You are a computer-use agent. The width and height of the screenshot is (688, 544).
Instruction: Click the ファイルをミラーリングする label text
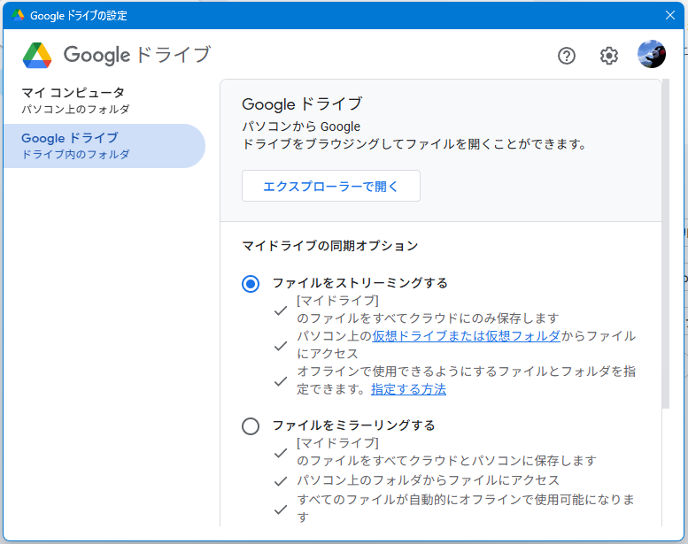[353, 425]
